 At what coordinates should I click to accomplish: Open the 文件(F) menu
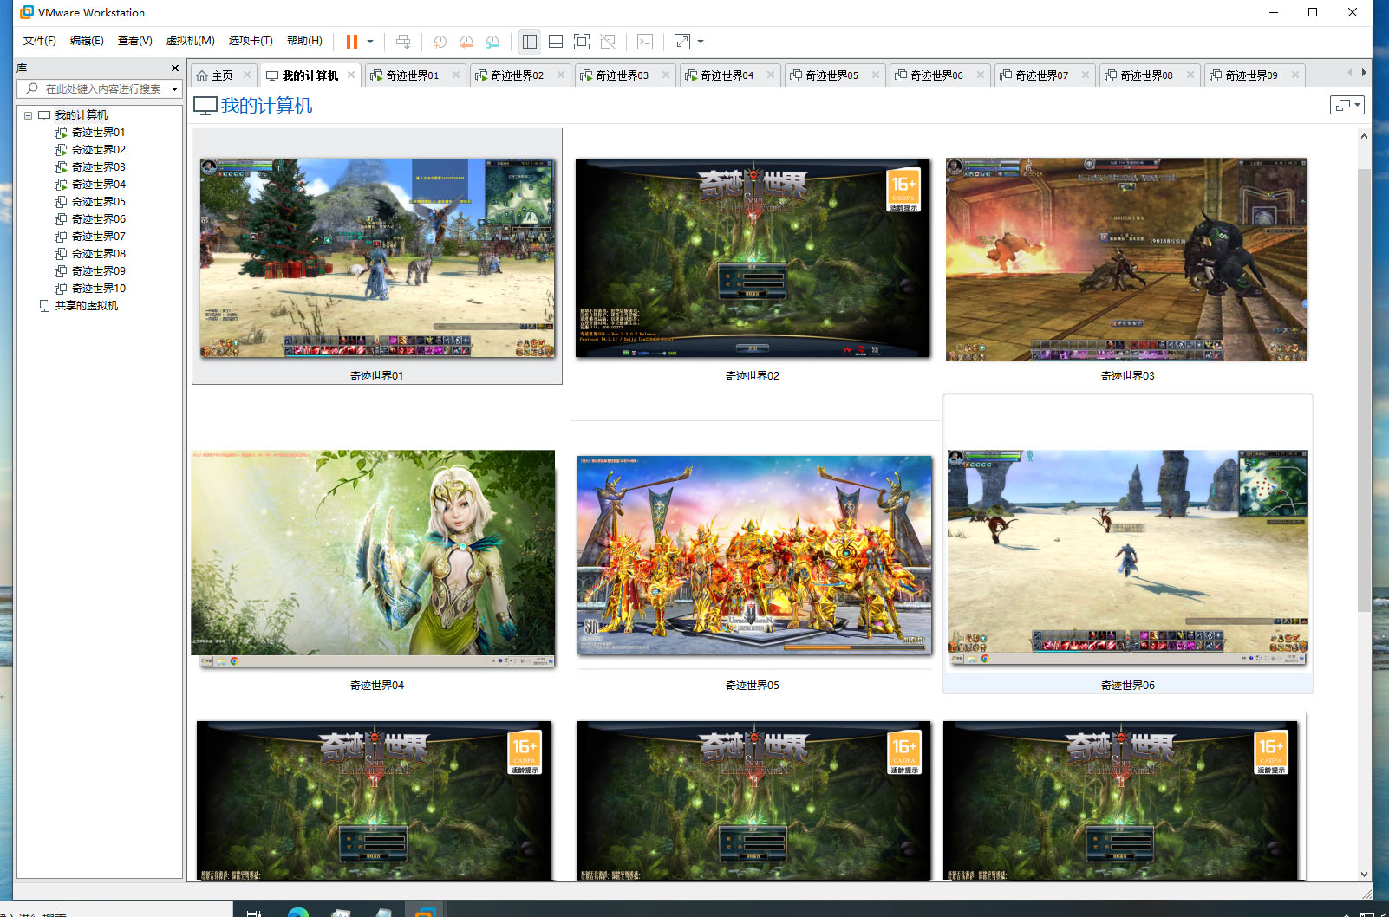click(x=40, y=41)
